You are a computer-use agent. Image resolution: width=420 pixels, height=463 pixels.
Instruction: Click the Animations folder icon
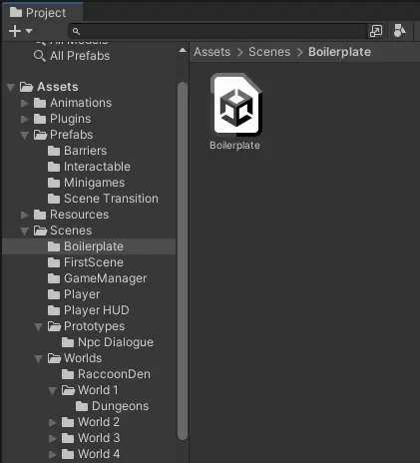click(x=40, y=103)
